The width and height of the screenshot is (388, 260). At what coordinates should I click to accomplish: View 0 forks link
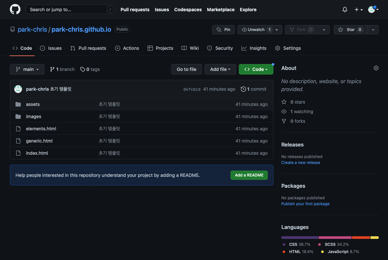click(293, 121)
